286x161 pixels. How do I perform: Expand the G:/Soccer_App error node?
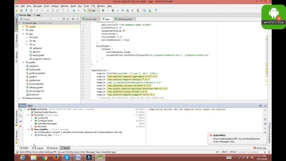pyautogui.click(x=32, y=135)
